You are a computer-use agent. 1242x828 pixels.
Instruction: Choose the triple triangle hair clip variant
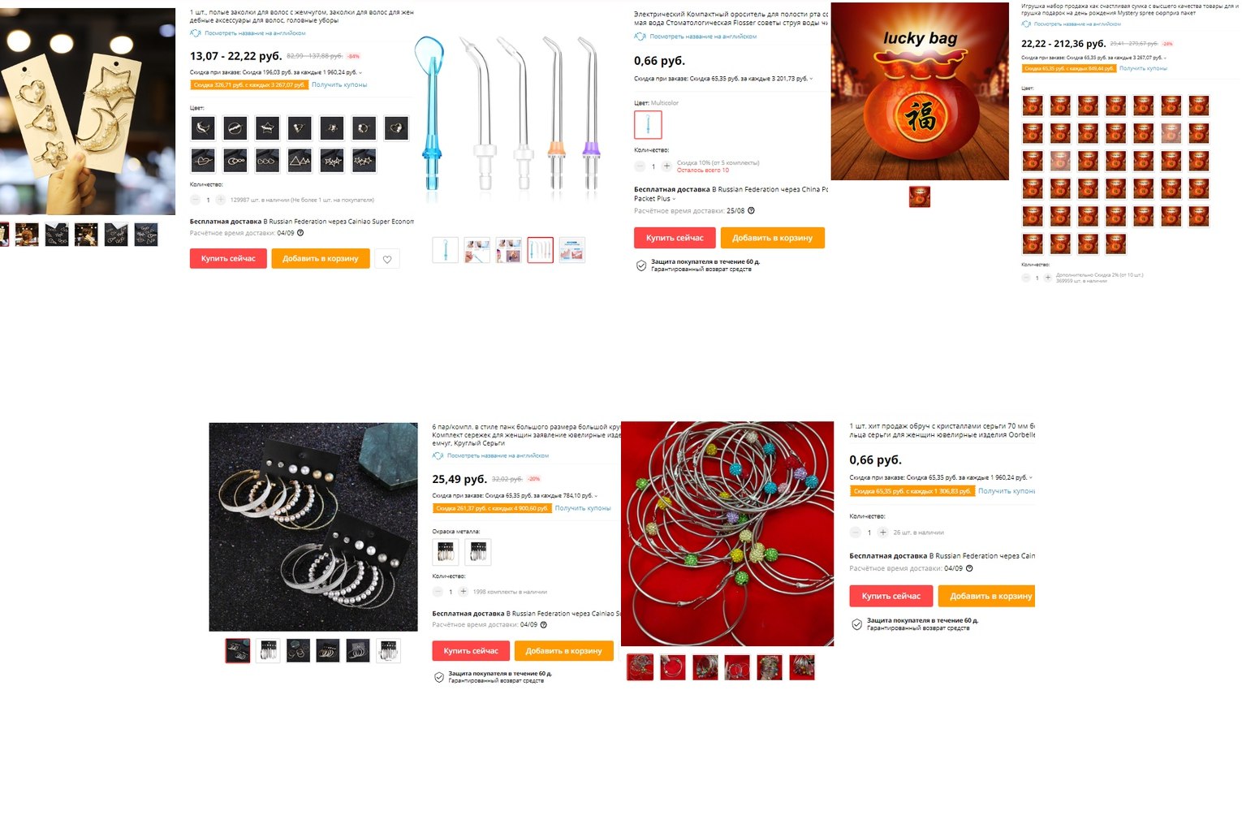(300, 160)
